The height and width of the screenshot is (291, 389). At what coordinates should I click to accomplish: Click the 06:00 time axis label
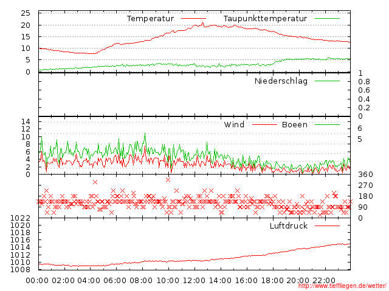click(115, 281)
